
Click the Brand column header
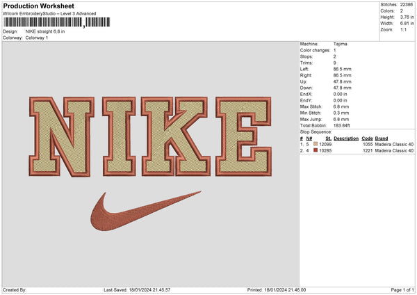point(382,138)
